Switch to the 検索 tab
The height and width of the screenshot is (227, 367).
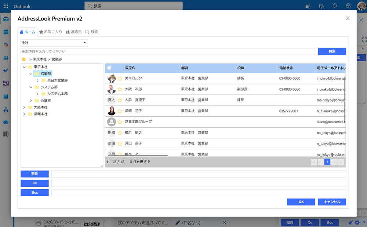coord(92,32)
